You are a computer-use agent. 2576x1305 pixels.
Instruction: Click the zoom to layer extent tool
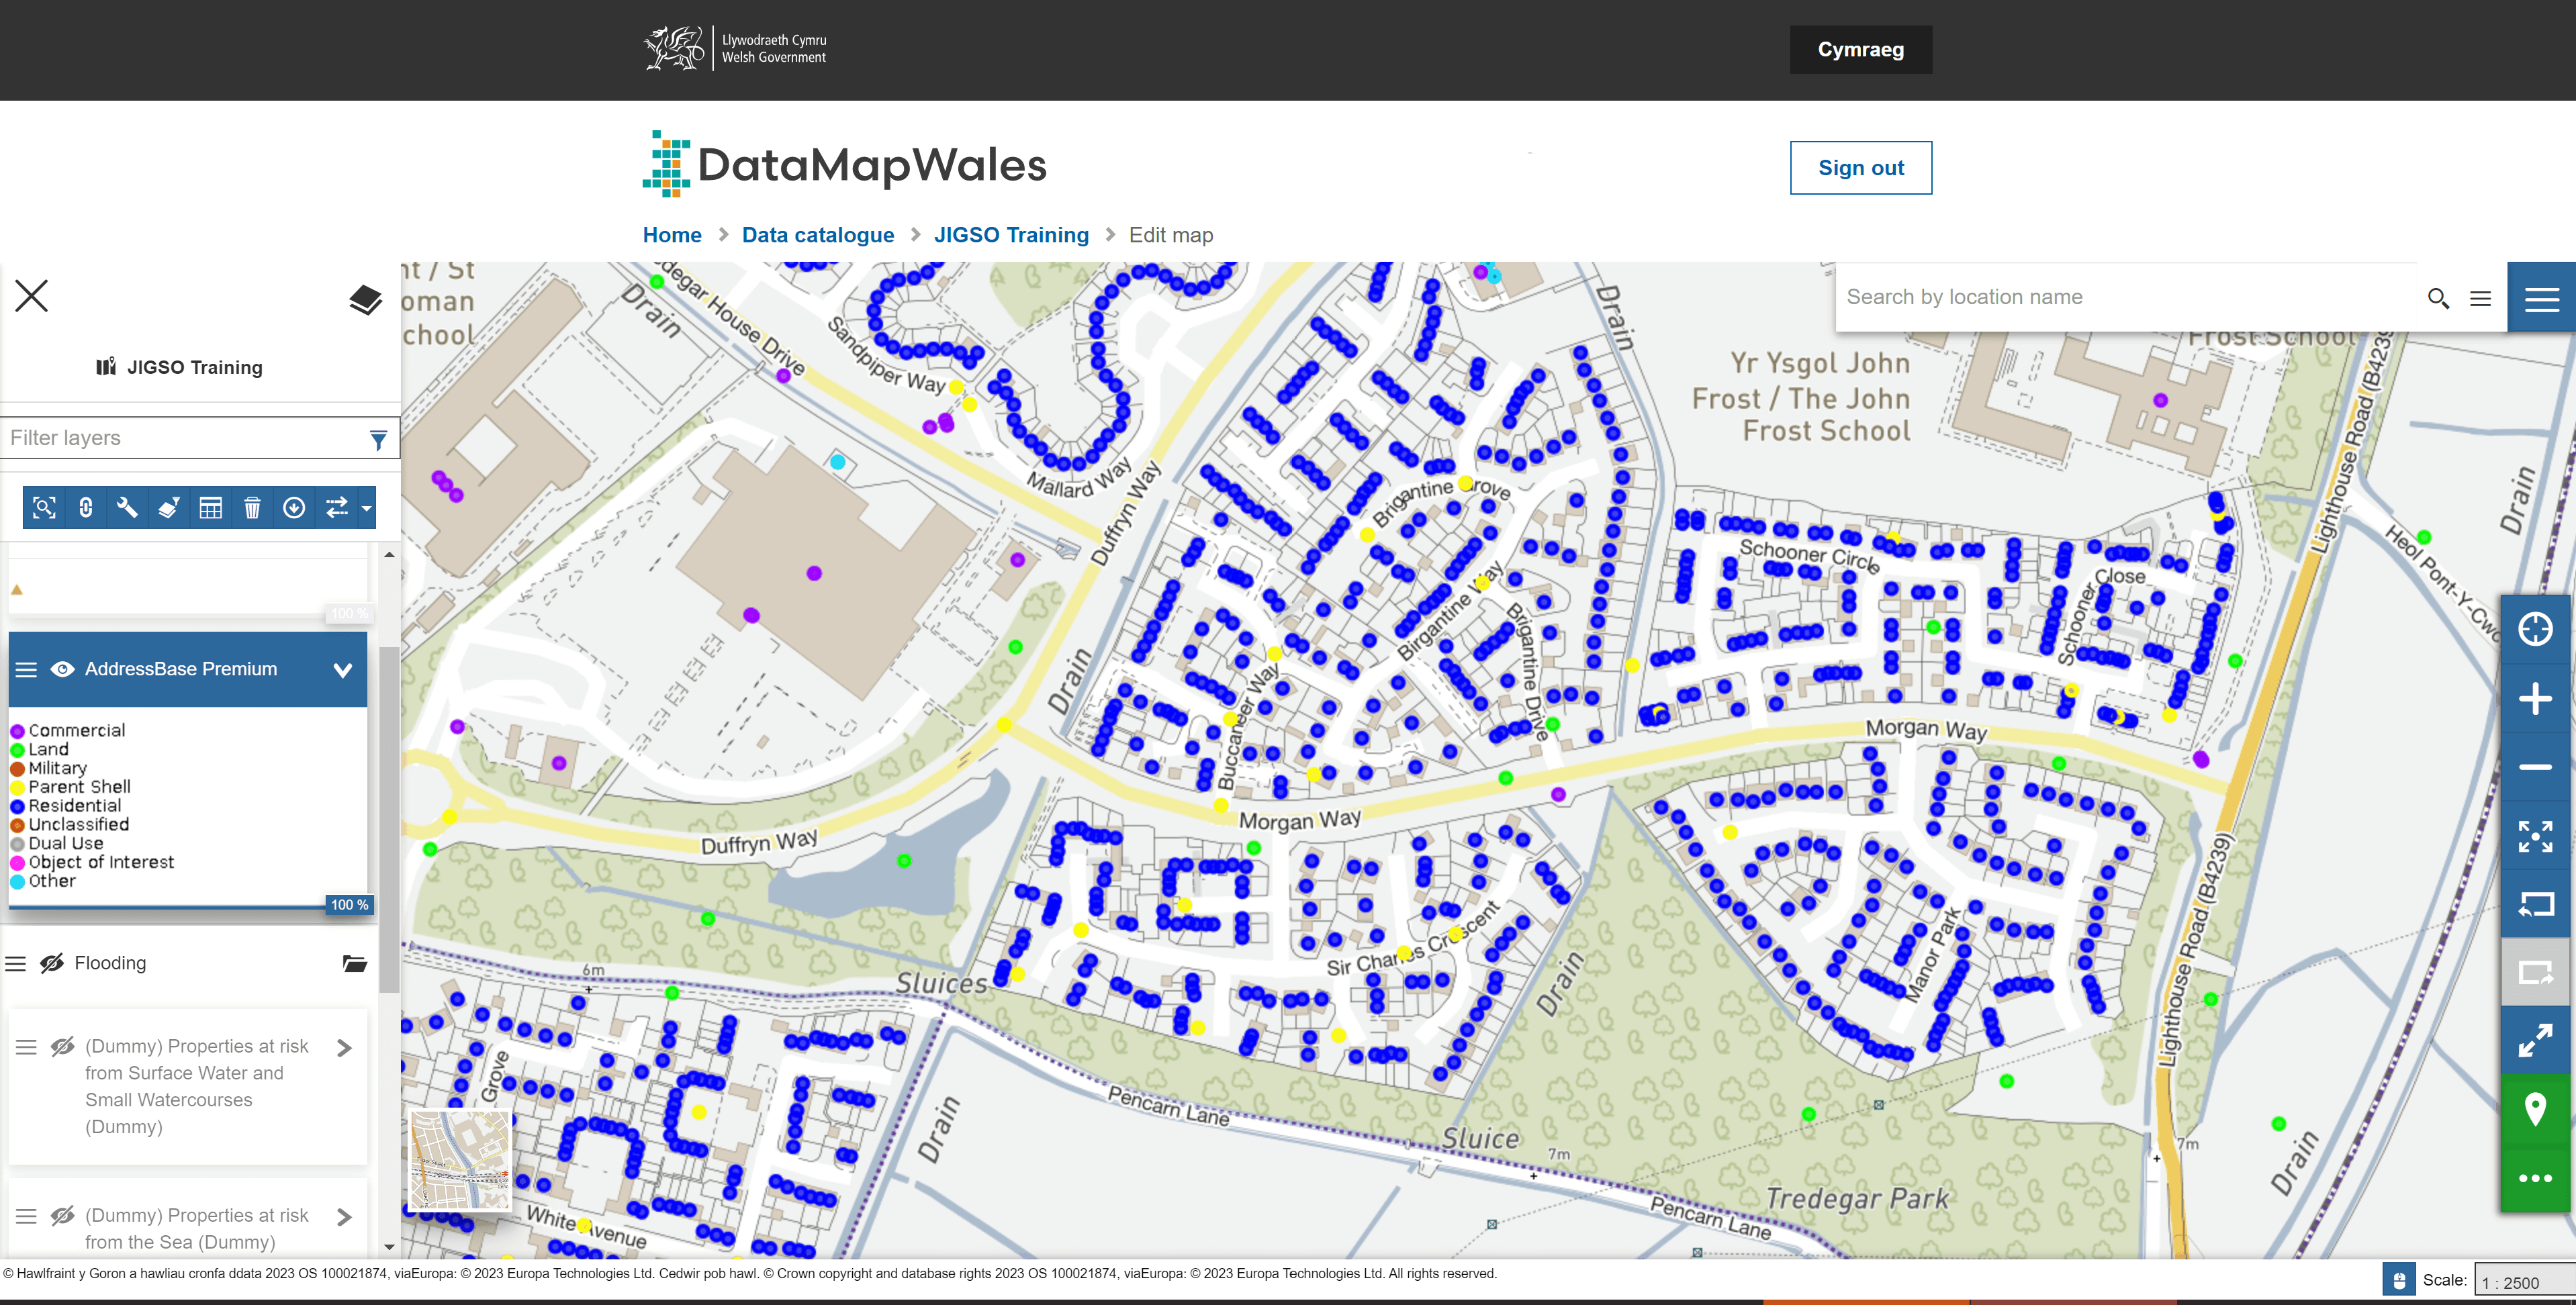click(44, 508)
